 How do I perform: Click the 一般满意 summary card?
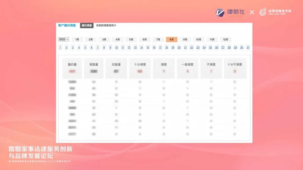[x=187, y=68]
